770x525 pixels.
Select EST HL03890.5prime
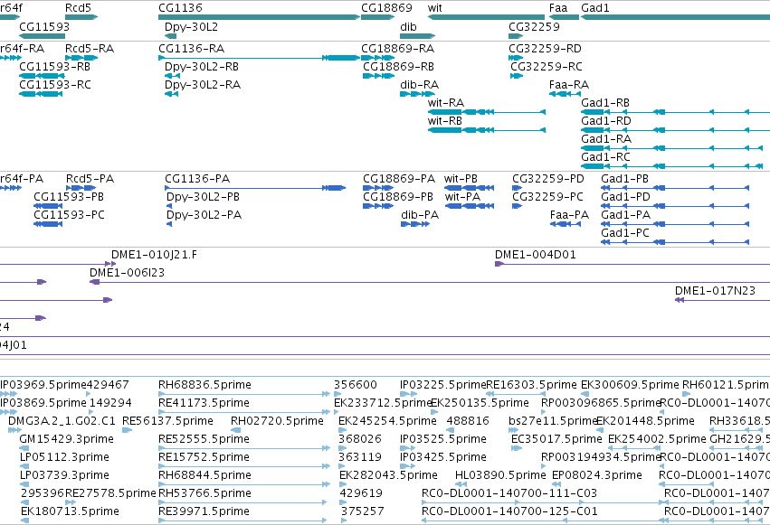pos(461,484)
